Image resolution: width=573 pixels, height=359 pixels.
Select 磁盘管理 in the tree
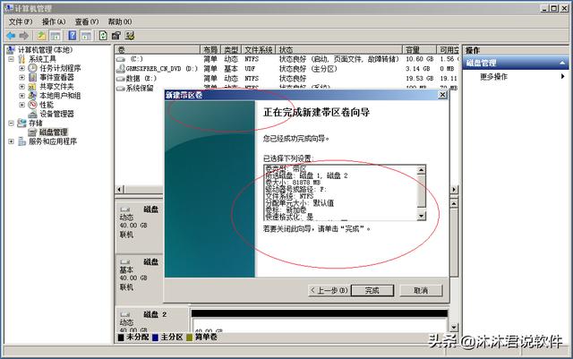54,132
